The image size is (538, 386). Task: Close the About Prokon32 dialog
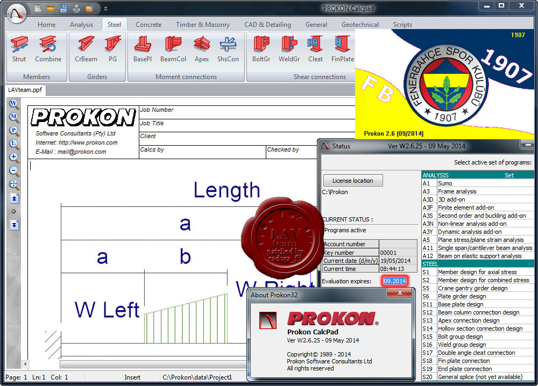(400, 292)
